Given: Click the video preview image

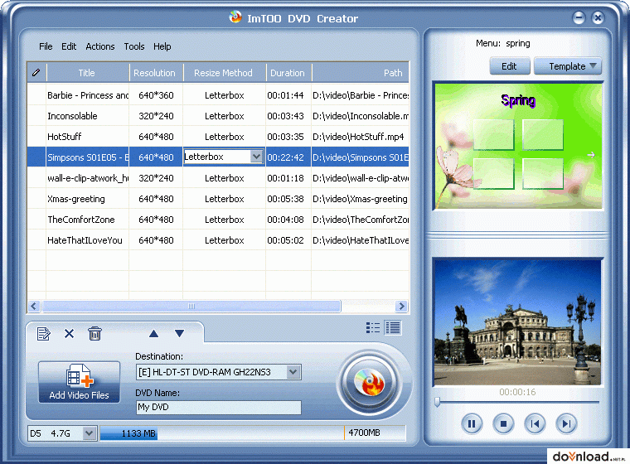Looking at the screenshot, I should click(x=518, y=322).
